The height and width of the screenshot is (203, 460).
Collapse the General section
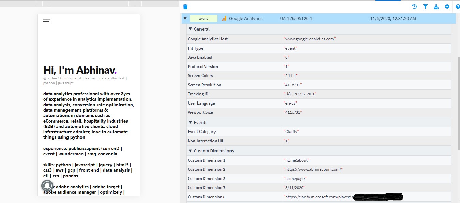pos(190,29)
